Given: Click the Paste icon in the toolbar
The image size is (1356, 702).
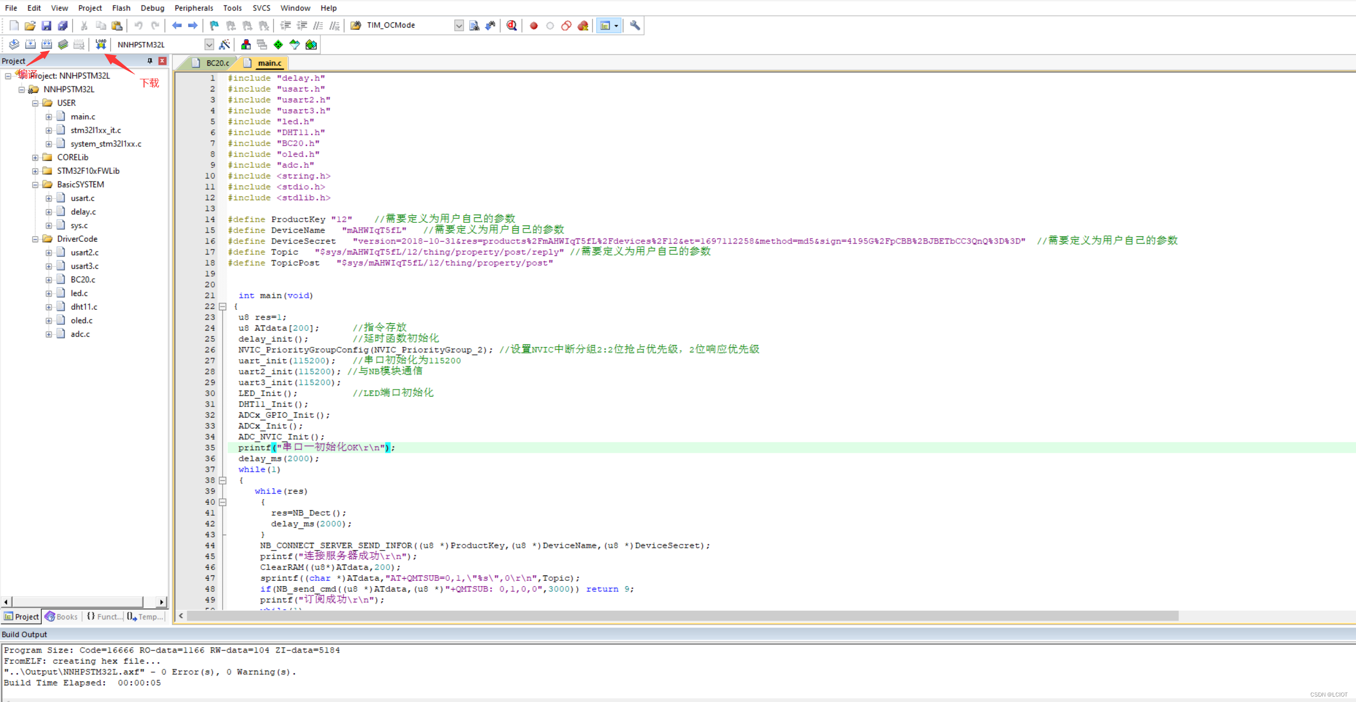Looking at the screenshot, I should 117,26.
